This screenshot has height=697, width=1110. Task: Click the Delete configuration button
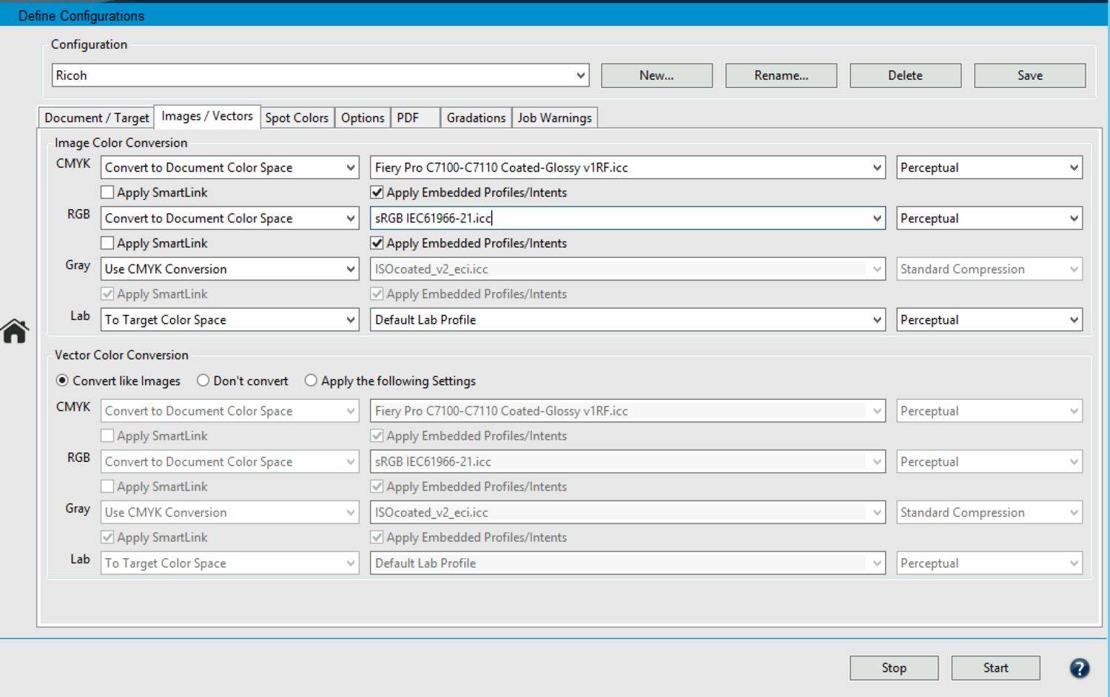click(x=905, y=75)
